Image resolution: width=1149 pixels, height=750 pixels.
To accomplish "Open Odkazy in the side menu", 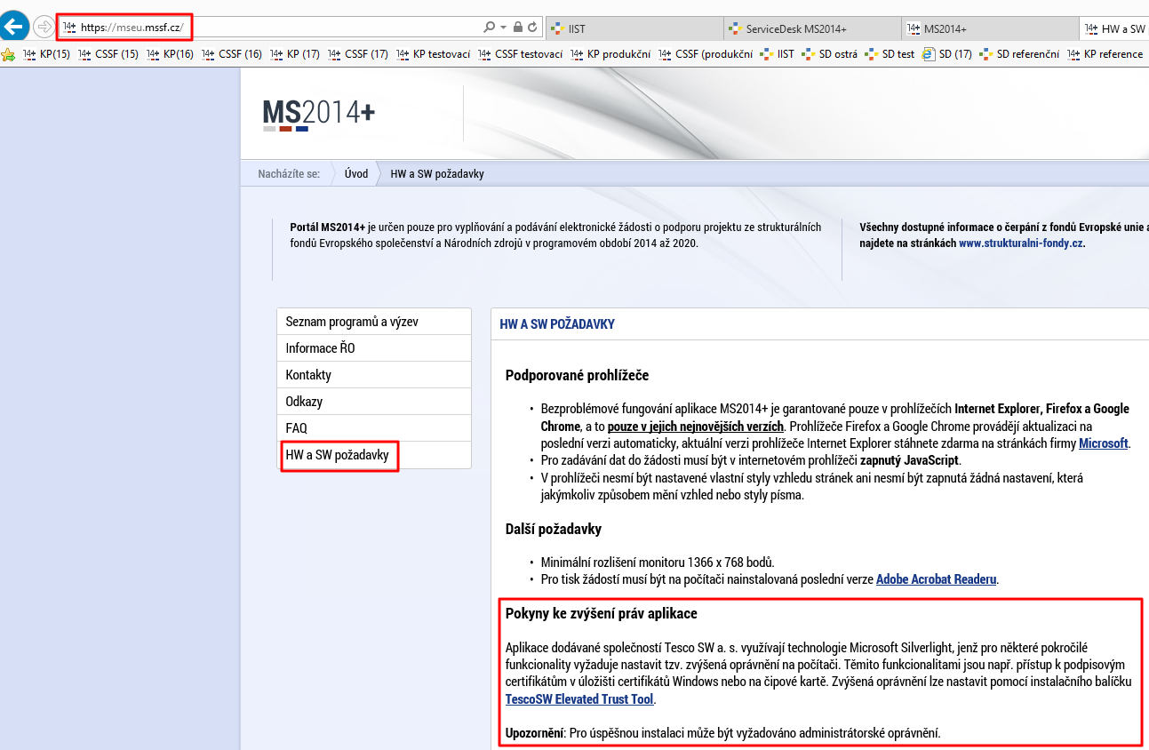I will coord(374,402).
